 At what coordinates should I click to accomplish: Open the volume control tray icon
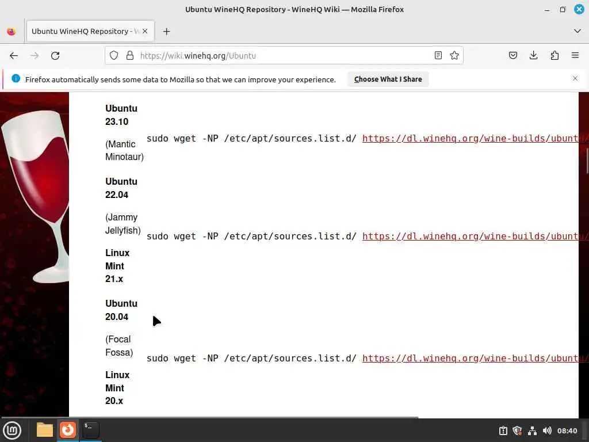click(547, 430)
